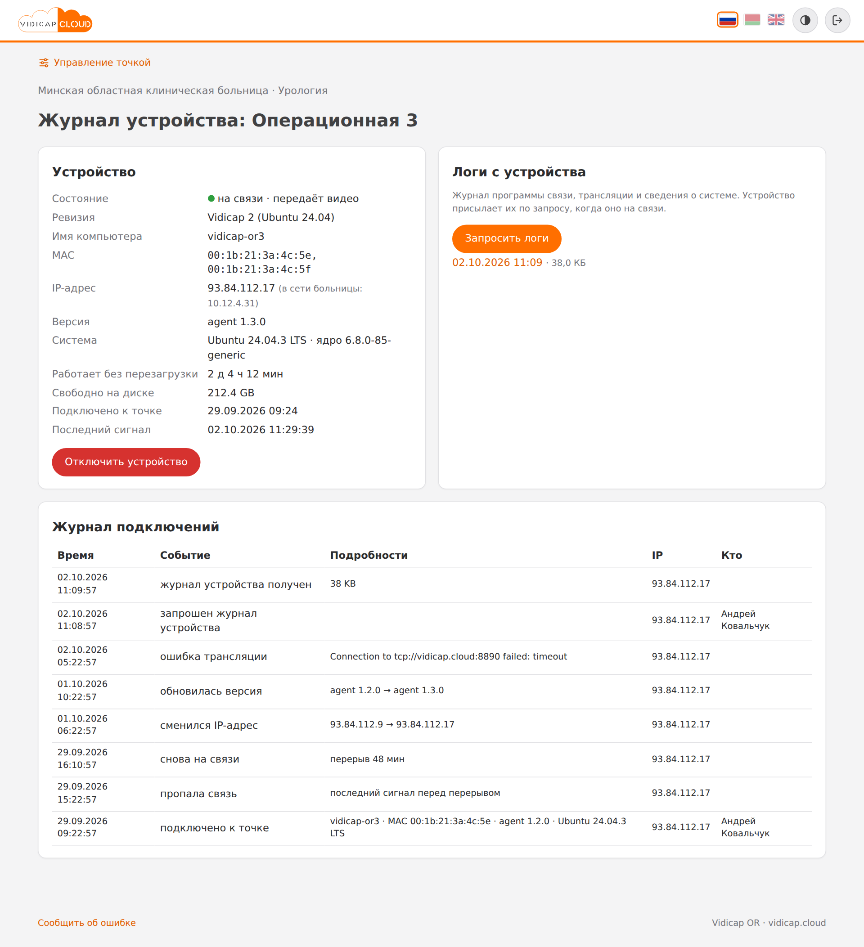Click the detail agent 1.2.0 → agent 1.3.0
This screenshot has width=864, height=947.
point(387,691)
